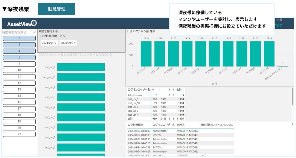Click the TEST0010 column in the daily chart
Viewport: 296px width, 158px height.
coord(269,54)
